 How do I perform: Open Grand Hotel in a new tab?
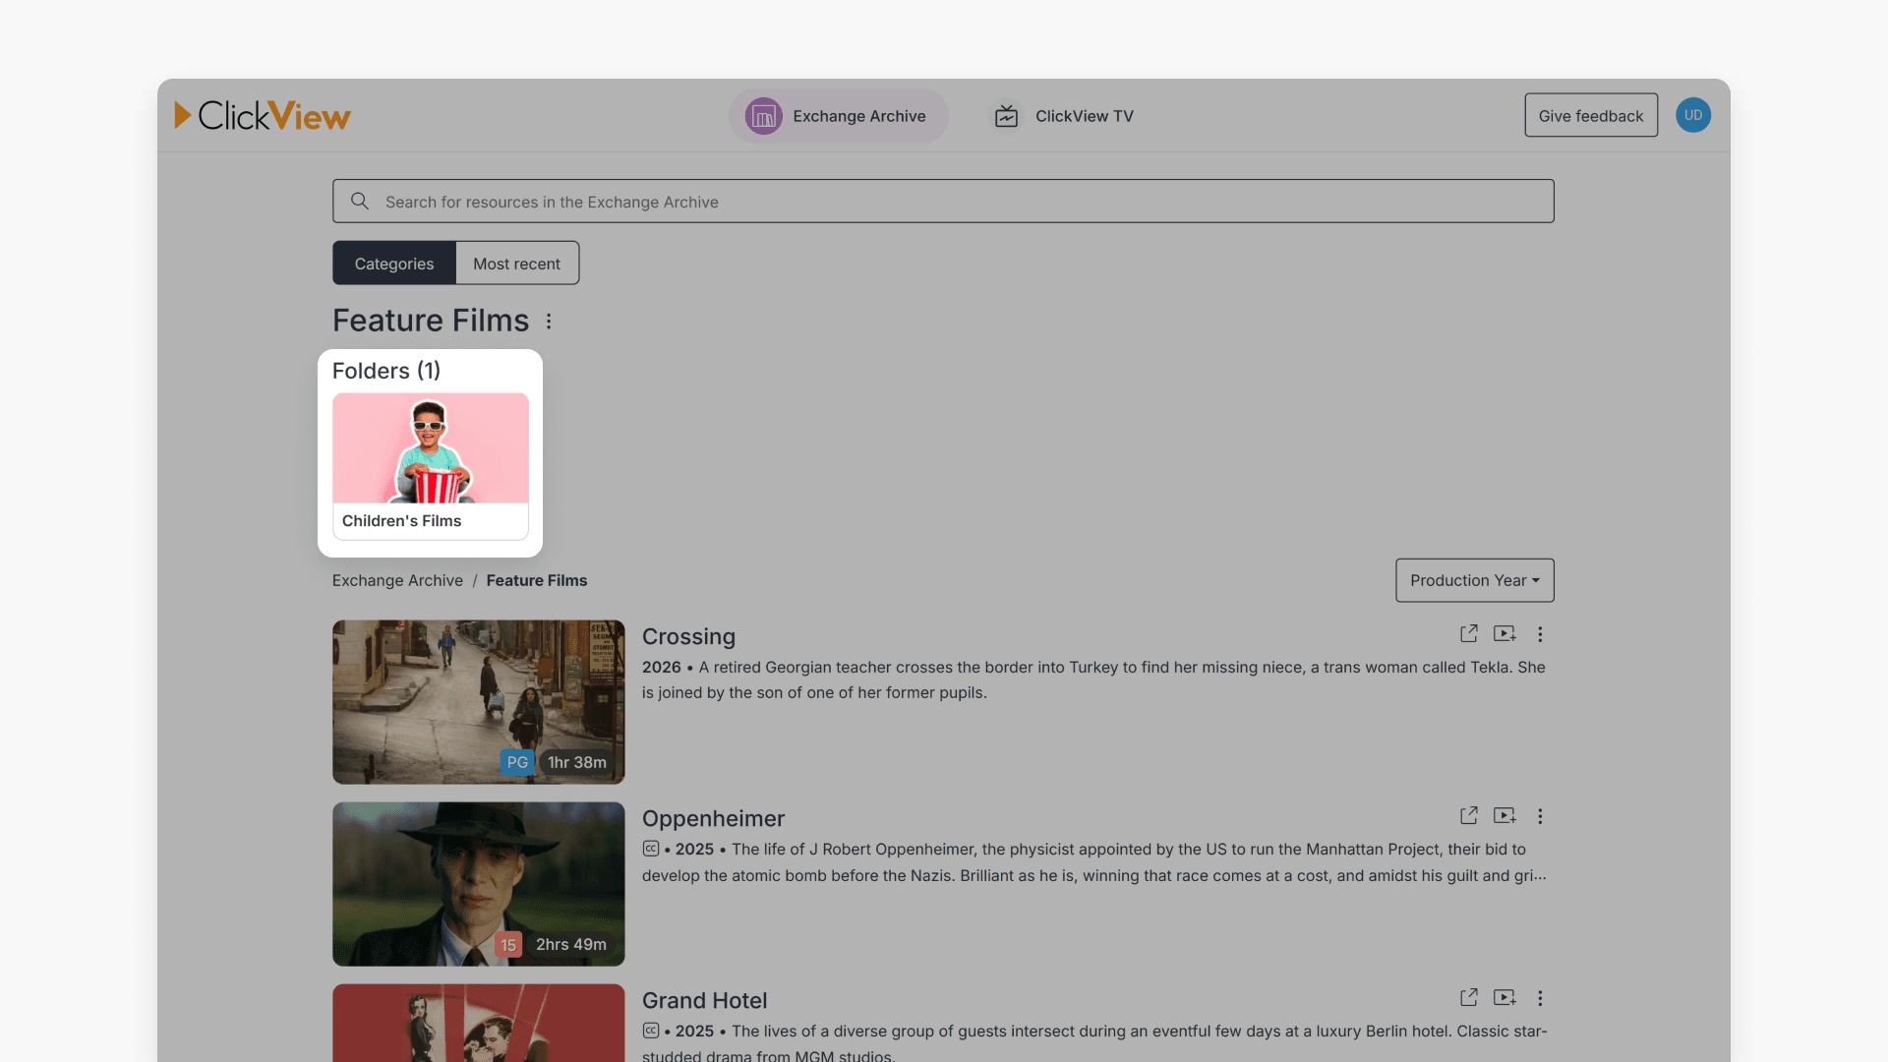[1468, 997]
